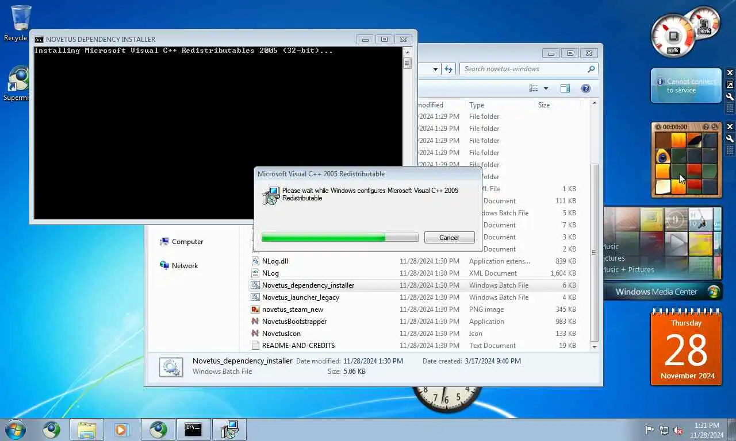Click the calendar gadget showing Thursday 28
This screenshot has height=441, width=736.
pyautogui.click(x=686, y=347)
